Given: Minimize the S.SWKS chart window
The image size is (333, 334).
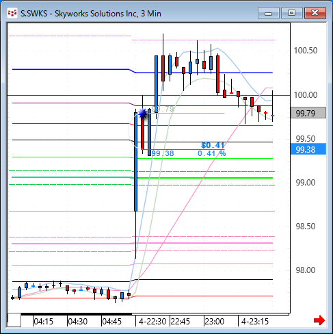Looking at the screenshot, I should [269, 13].
